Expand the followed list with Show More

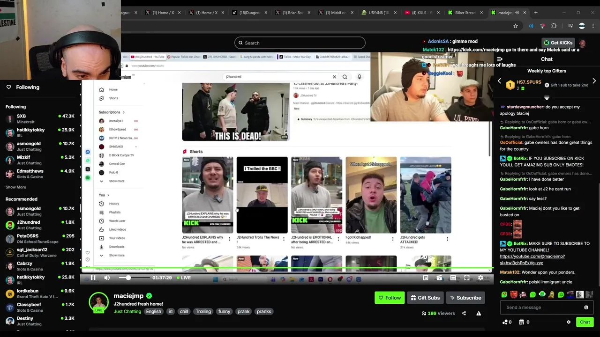15,187
